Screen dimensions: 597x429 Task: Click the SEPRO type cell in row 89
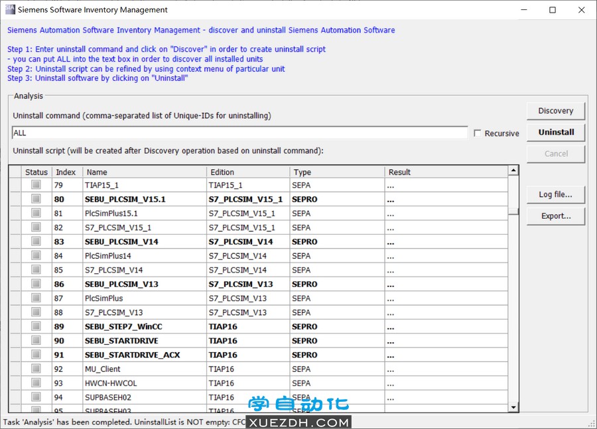click(x=338, y=327)
